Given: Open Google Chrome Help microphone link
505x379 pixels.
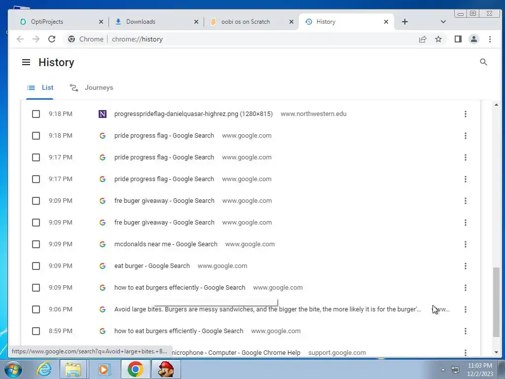Looking at the screenshot, I should point(236,353).
